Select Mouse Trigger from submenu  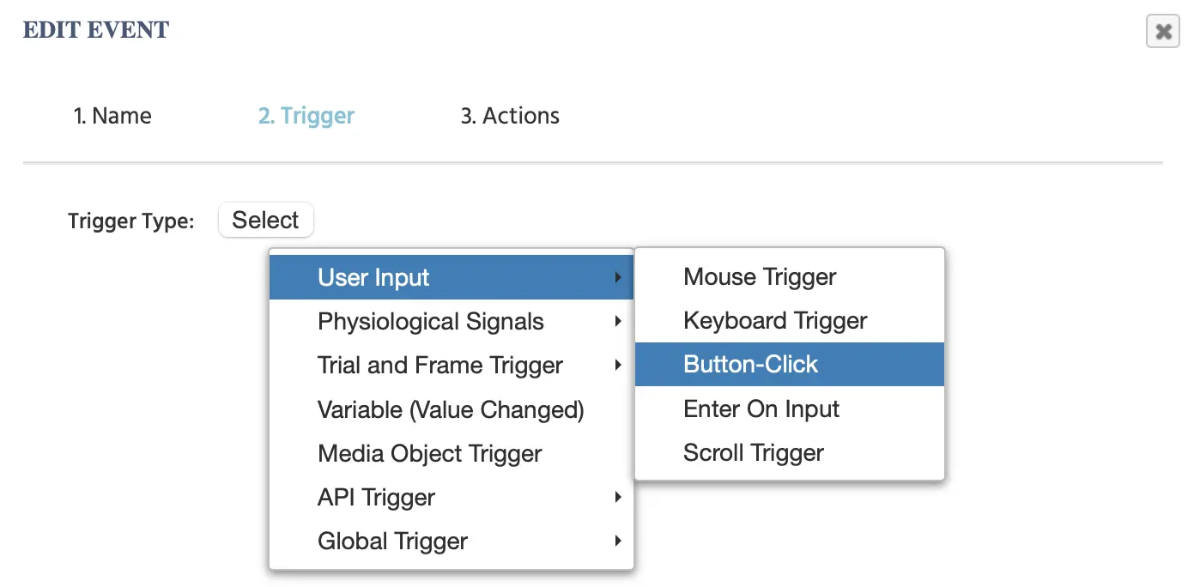click(759, 277)
